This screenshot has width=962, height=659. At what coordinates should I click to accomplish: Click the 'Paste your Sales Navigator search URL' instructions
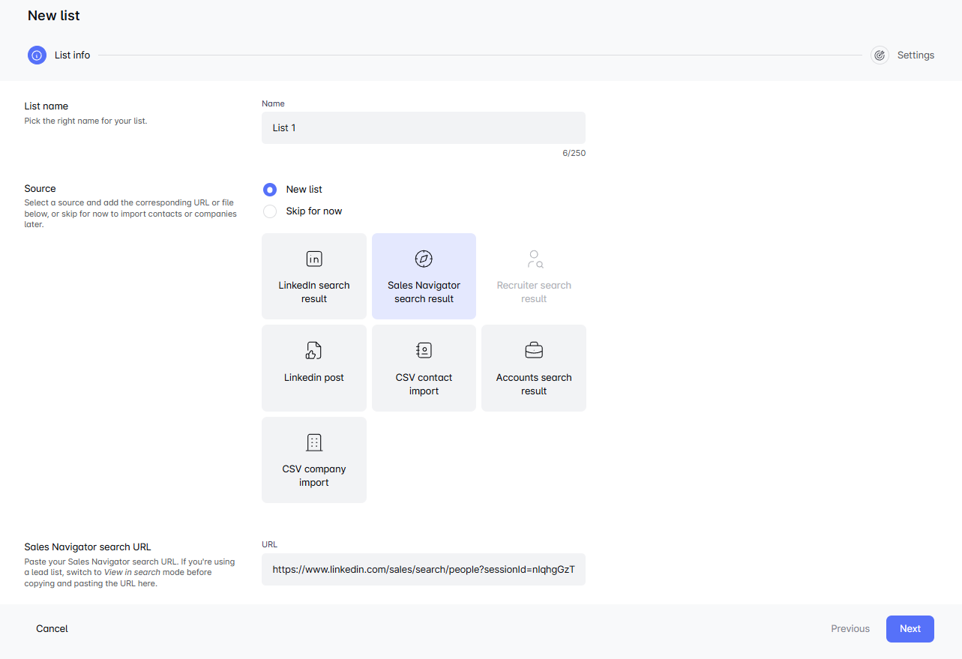click(x=130, y=573)
